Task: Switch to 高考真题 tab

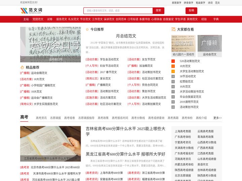Action: [173, 118]
